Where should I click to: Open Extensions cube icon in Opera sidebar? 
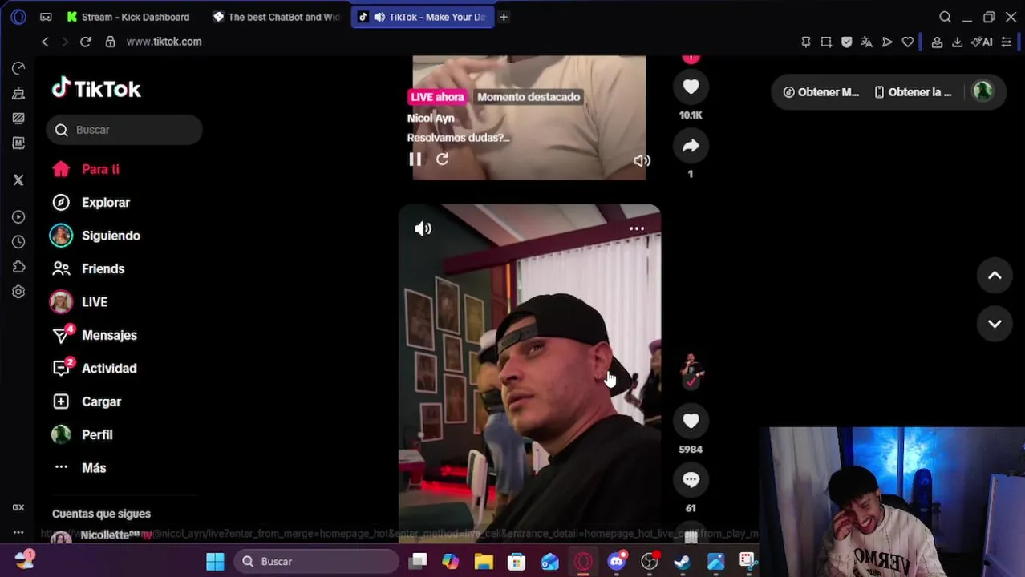pos(18,267)
